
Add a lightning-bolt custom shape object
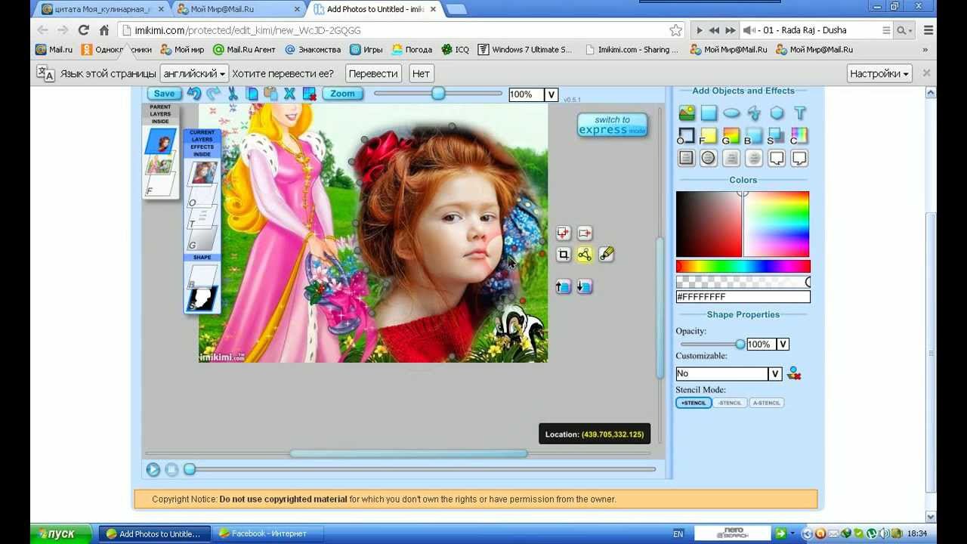754,113
